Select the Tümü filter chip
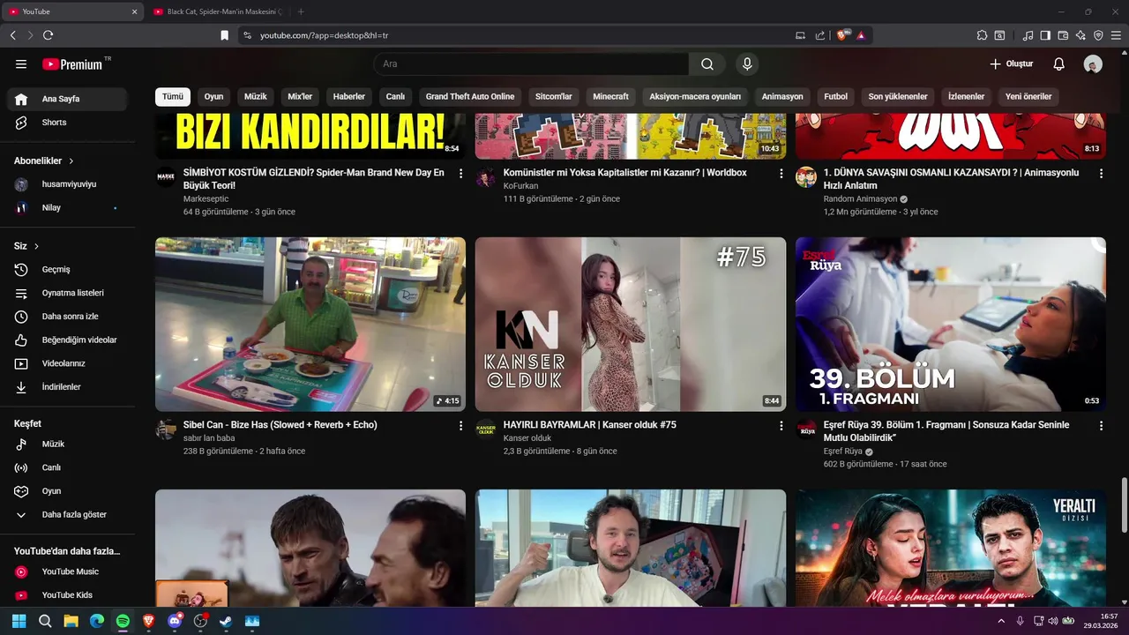This screenshot has width=1129, height=635. (173, 96)
